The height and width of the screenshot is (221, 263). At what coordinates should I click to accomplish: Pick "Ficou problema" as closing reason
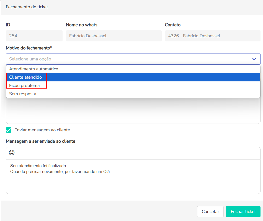[24, 86]
